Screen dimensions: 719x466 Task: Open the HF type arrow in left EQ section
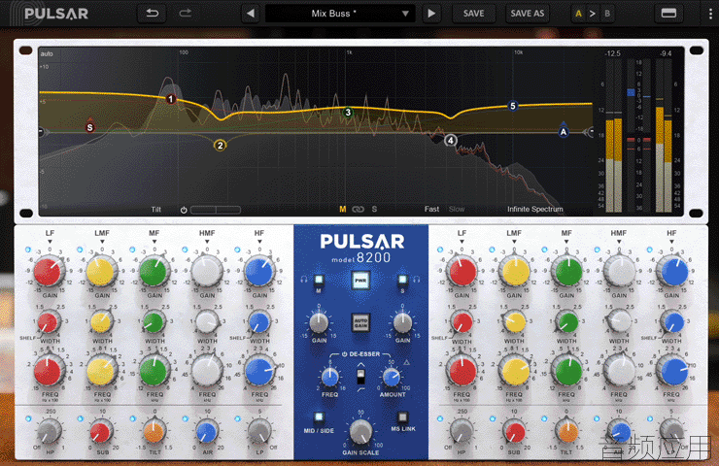click(259, 242)
